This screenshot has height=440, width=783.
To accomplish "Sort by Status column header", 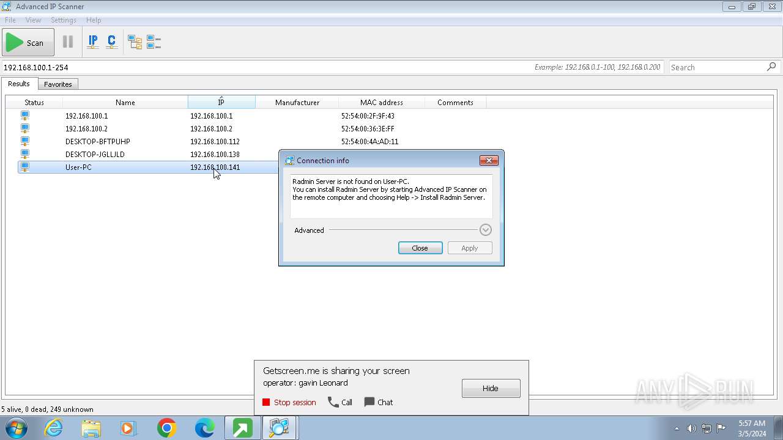I will click(x=34, y=102).
